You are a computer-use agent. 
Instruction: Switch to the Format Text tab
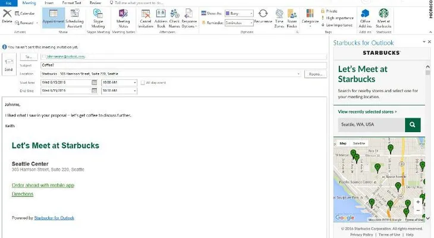71,3
